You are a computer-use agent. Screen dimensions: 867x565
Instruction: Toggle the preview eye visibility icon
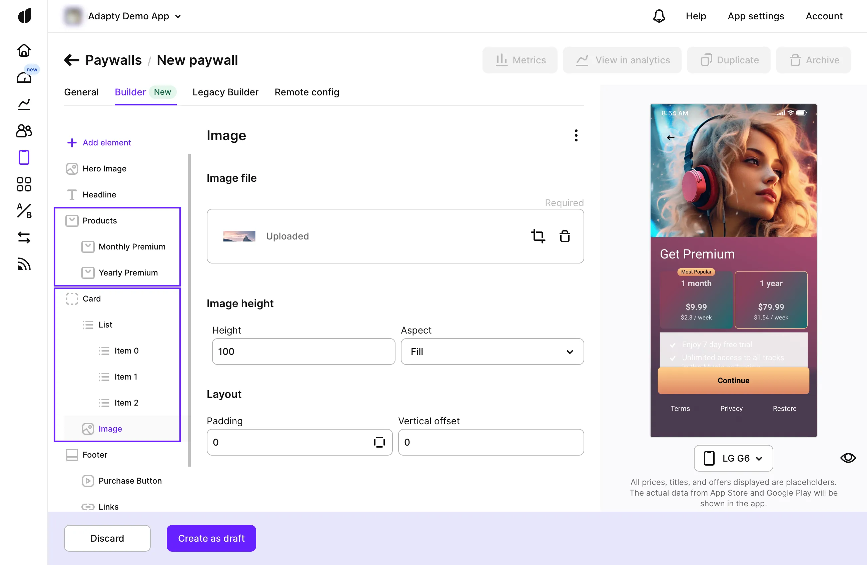pos(848,458)
